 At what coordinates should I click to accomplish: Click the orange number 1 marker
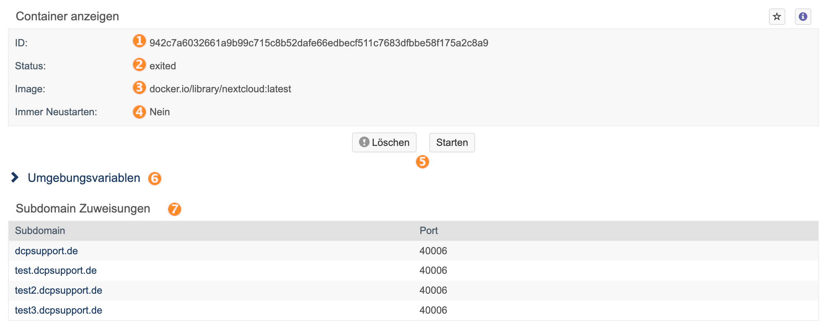pyautogui.click(x=139, y=41)
